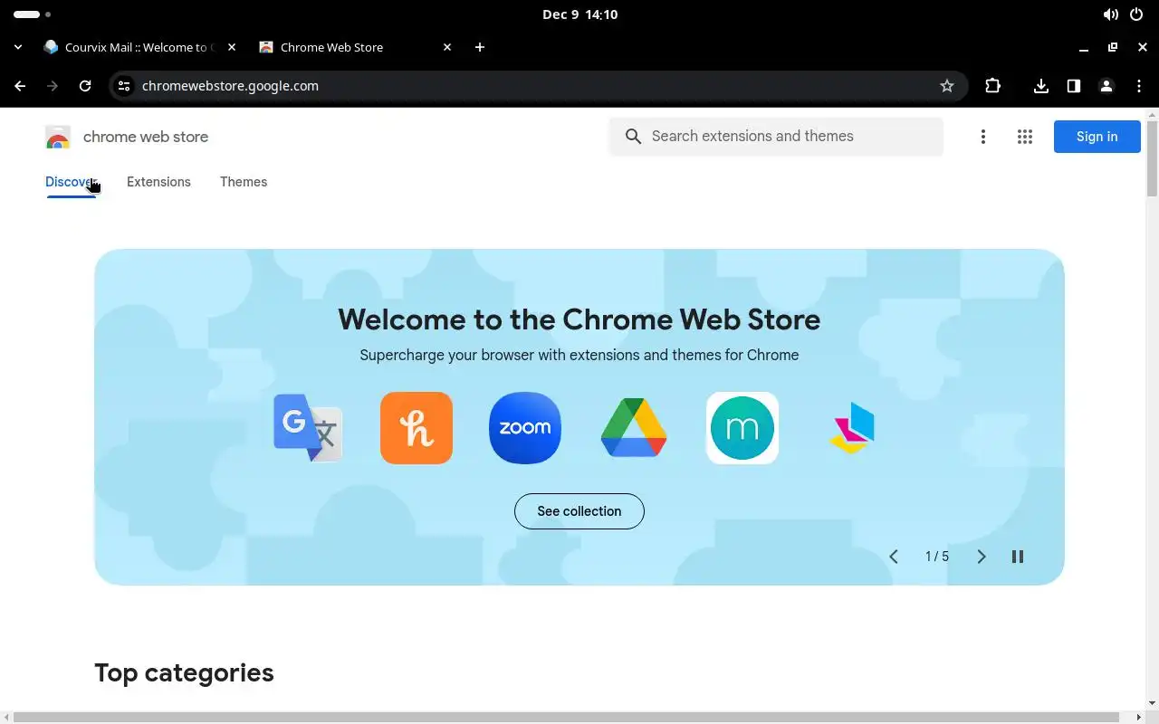The image size is (1159, 724).
Task: Show the browser downloads
Action: pyautogui.click(x=1041, y=86)
